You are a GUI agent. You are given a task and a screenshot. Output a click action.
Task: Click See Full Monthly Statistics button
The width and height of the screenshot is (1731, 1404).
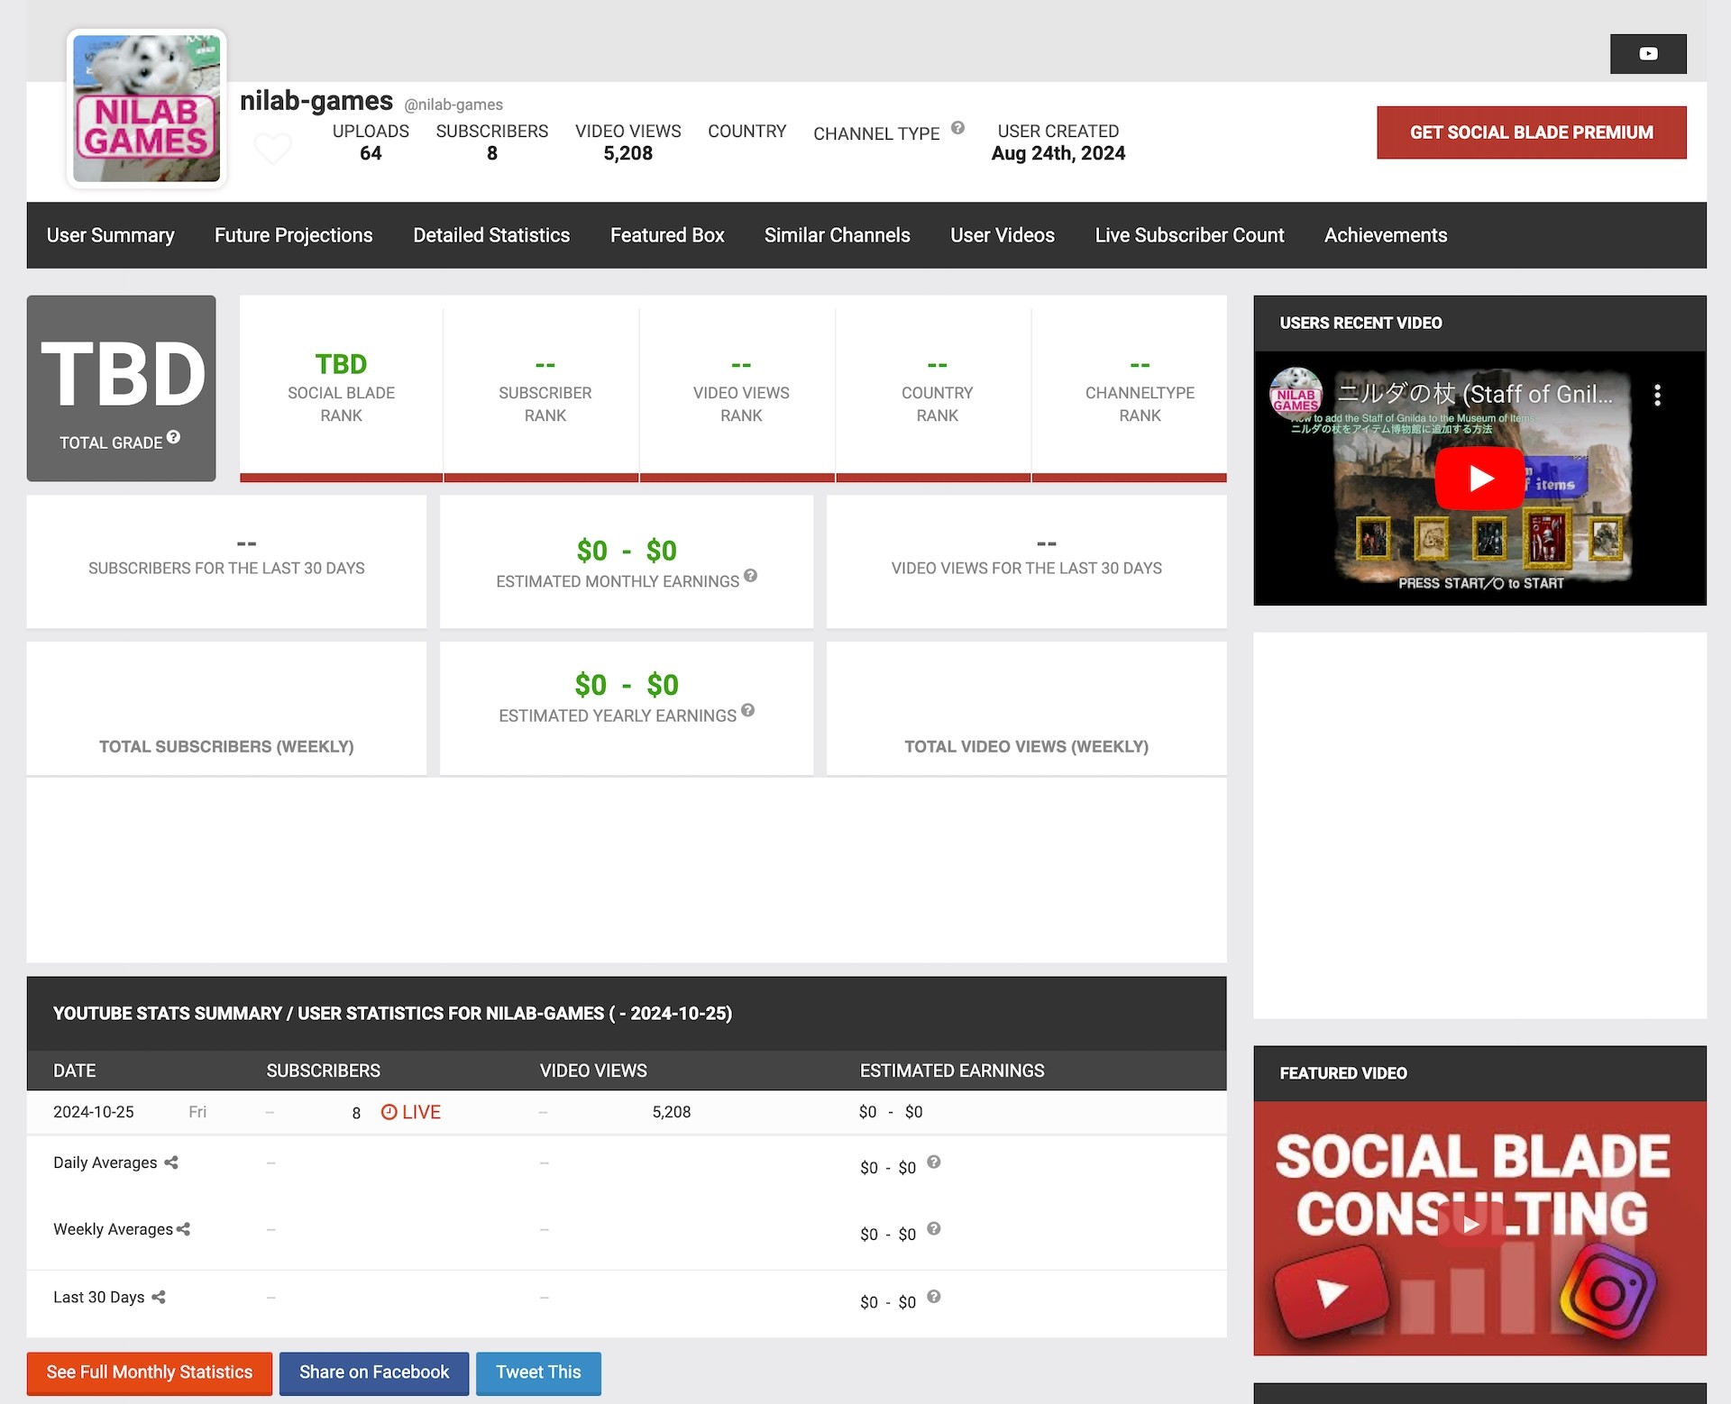[x=150, y=1372]
